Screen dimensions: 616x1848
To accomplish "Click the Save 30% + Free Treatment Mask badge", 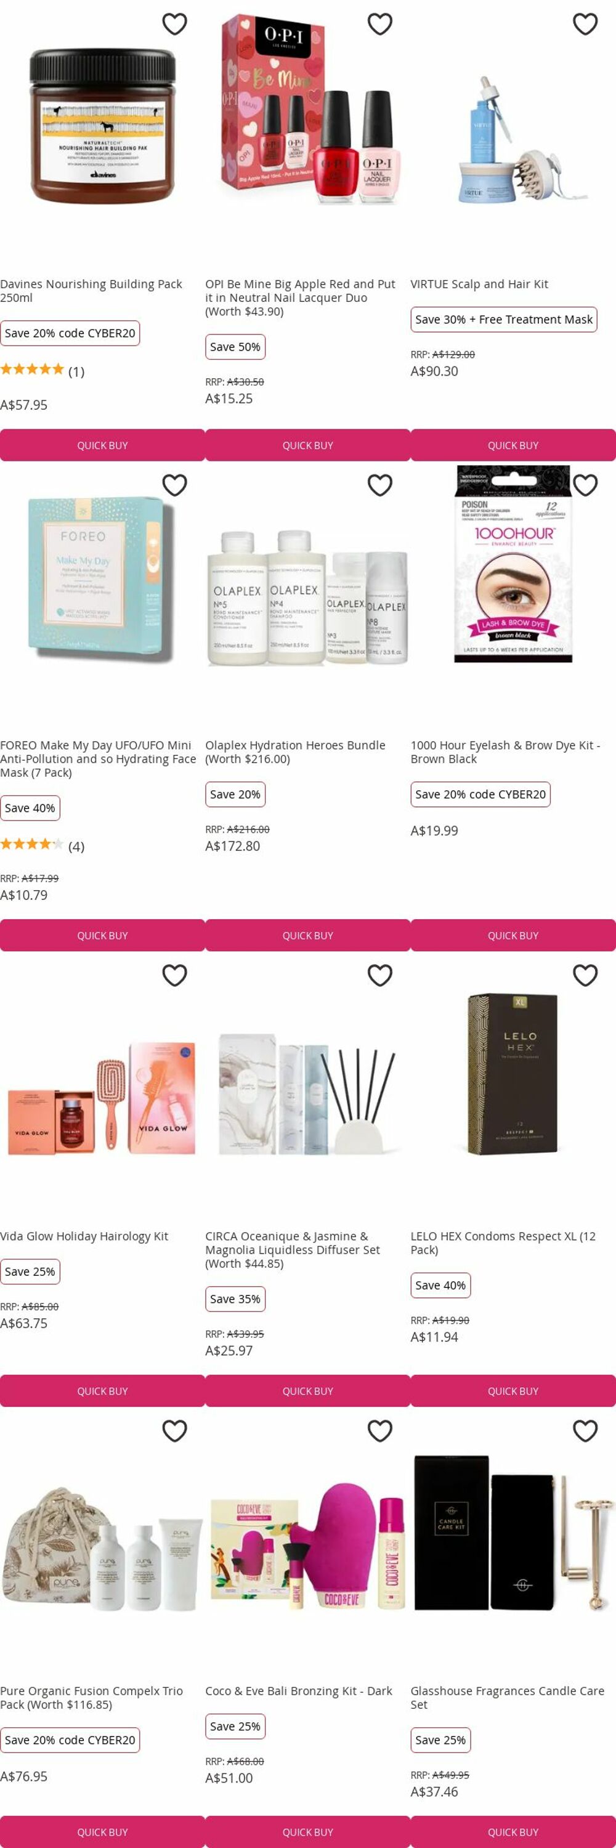I will pyautogui.click(x=504, y=320).
